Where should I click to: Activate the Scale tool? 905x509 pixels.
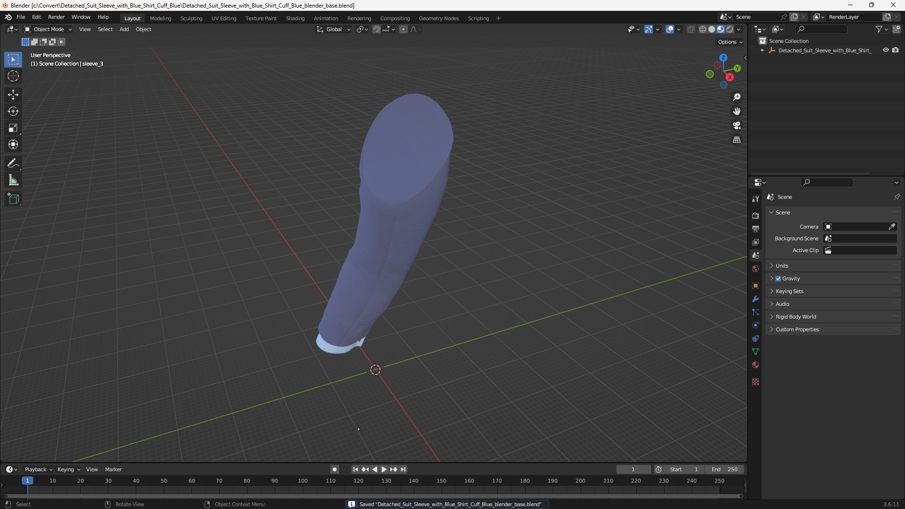[13, 128]
